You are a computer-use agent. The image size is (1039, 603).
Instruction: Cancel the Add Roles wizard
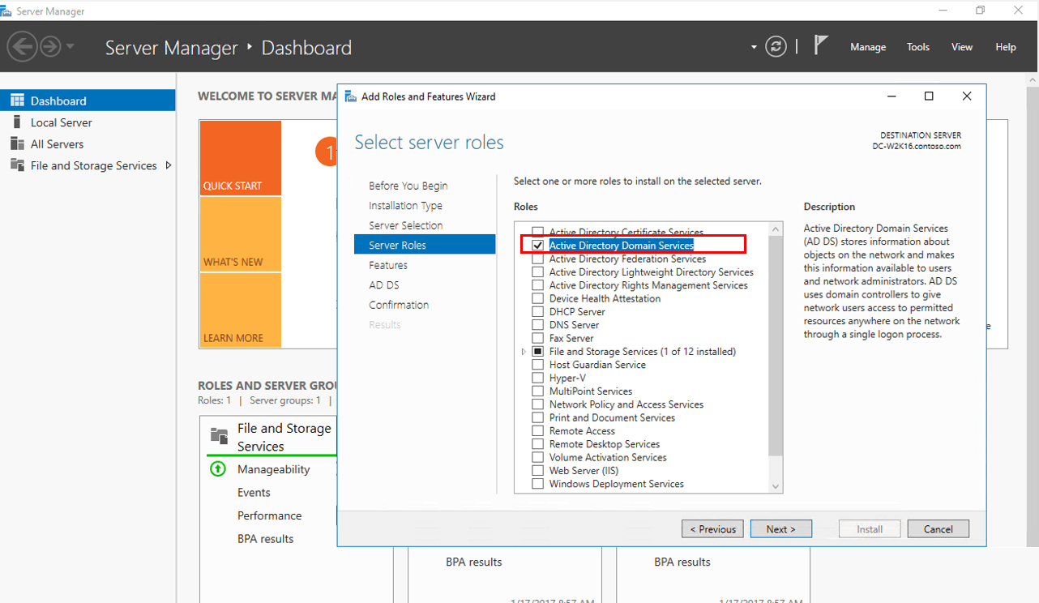pyautogui.click(x=938, y=528)
